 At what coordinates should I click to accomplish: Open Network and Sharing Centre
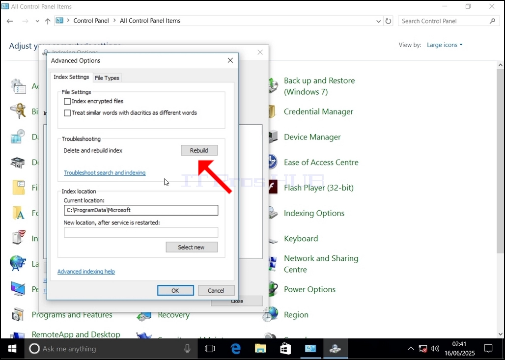pos(321,264)
